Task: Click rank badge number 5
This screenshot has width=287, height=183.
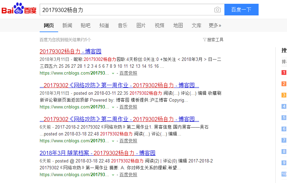Action: [x=284, y=117]
